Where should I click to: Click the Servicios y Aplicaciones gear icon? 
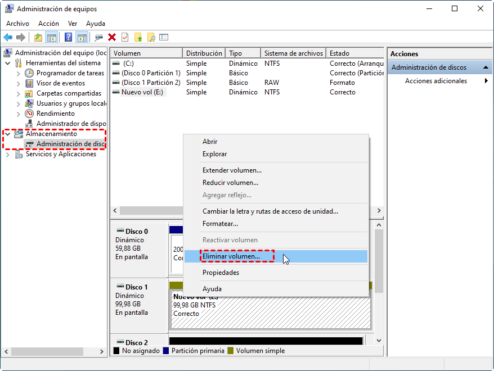tap(19, 154)
